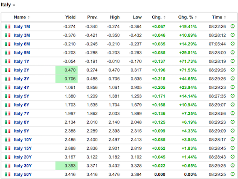Click the Italian flag beside Italy 1M
Screen dimensions: 238x179
(x=8, y=26)
